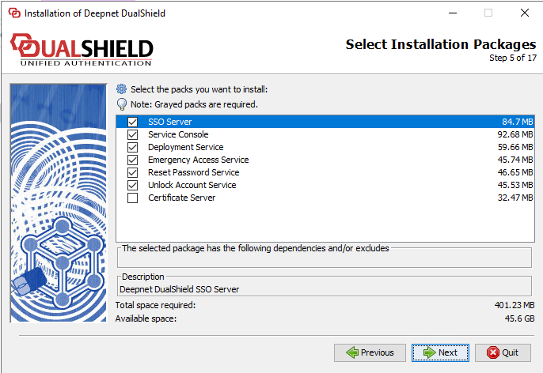Screen dimensions: 543x373
Task: Uncheck the SSO Server checkbox
Action: click(132, 122)
